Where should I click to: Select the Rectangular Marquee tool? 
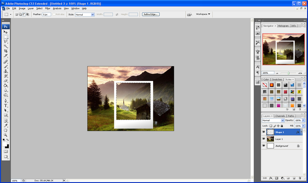coord(5,37)
